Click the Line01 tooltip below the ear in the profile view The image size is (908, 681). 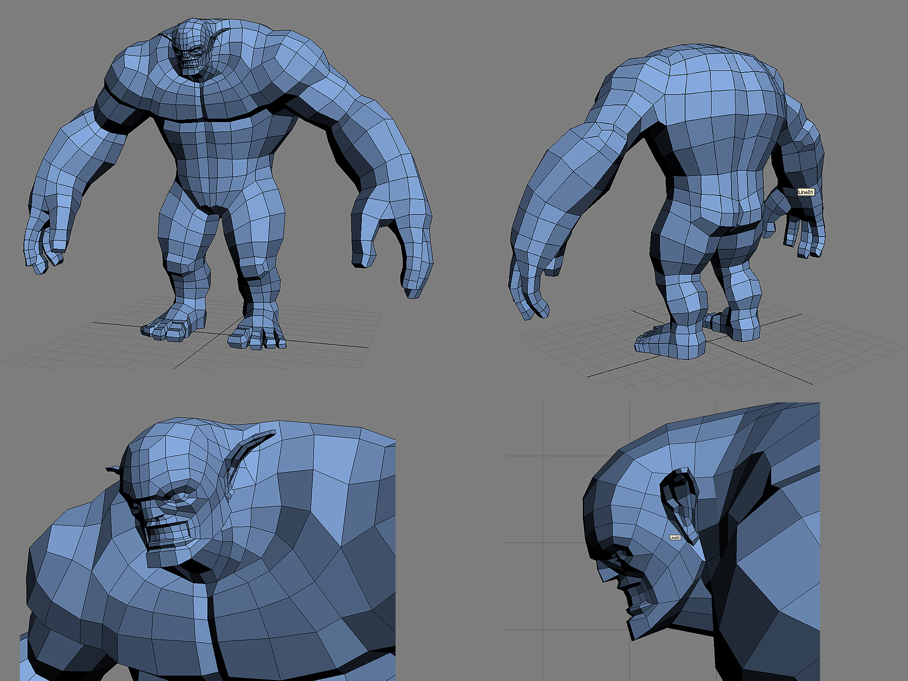[675, 537]
